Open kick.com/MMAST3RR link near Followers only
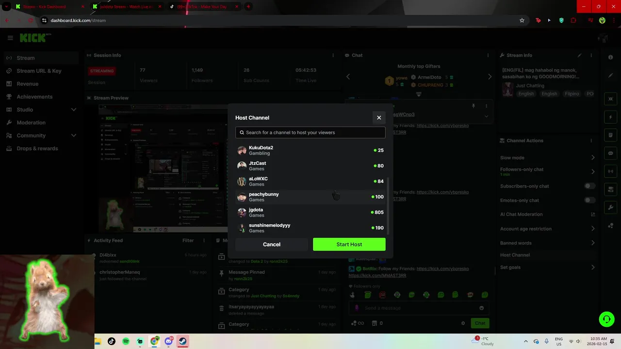 click(377, 275)
